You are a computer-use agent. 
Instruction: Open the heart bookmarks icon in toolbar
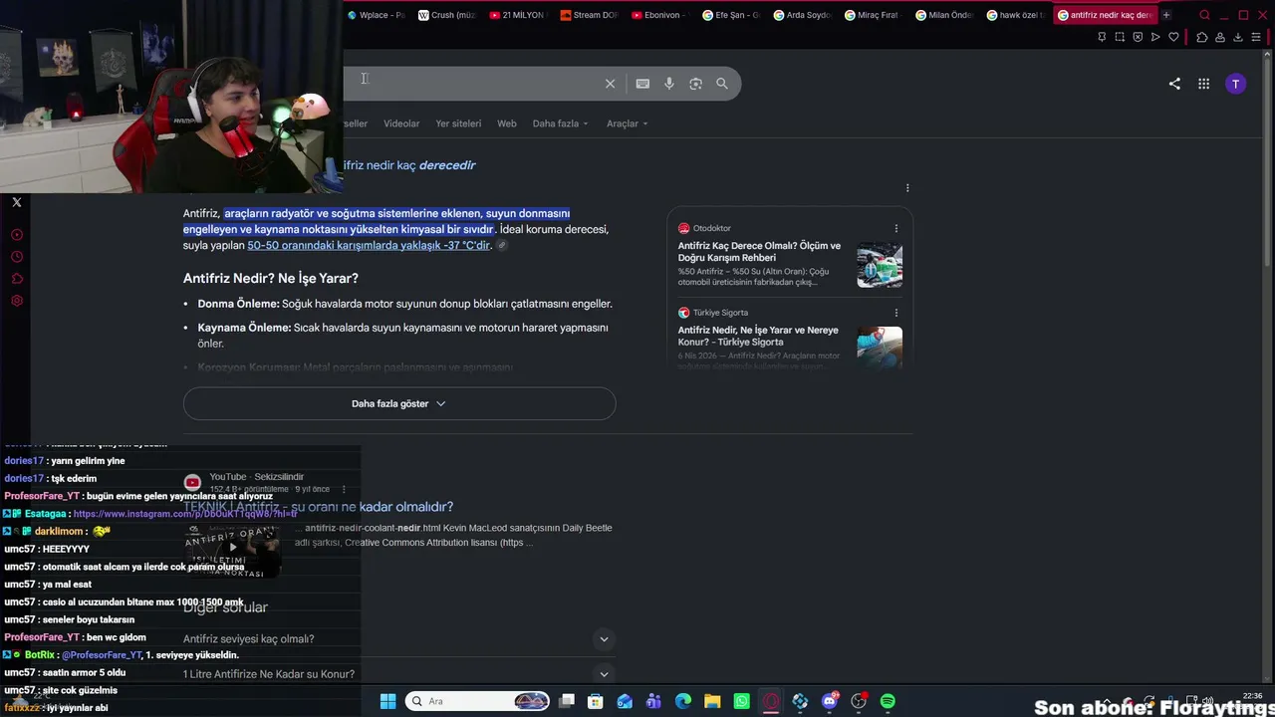[1173, 37]
